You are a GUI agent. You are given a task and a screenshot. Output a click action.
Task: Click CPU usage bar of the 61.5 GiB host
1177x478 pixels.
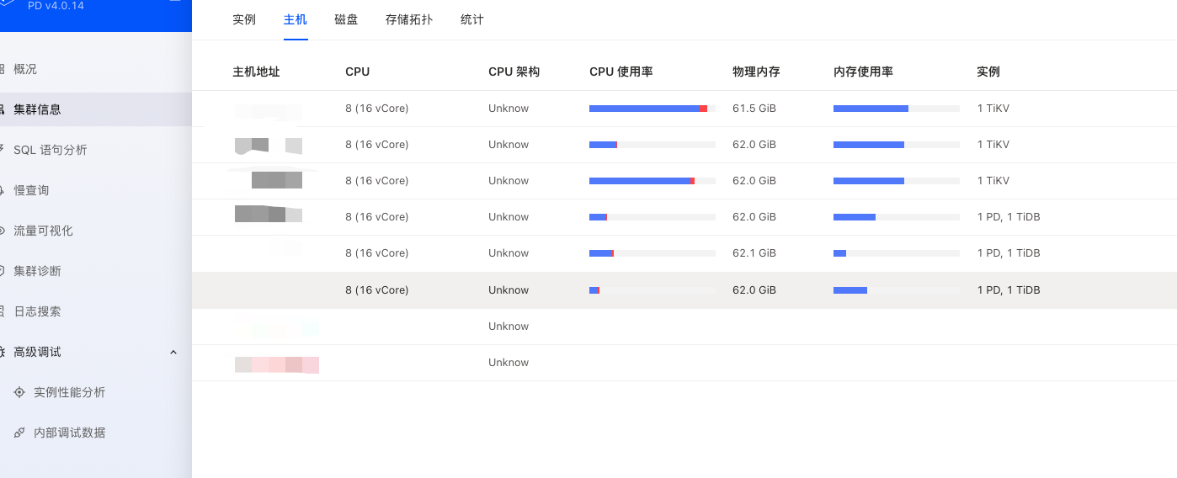pos(652,109)
